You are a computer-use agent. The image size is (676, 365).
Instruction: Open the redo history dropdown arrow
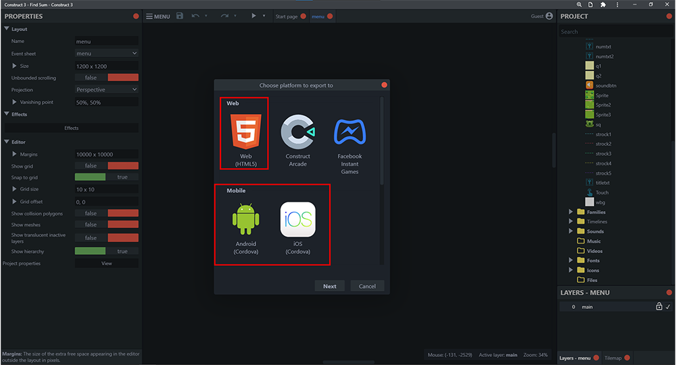[235, 16]
